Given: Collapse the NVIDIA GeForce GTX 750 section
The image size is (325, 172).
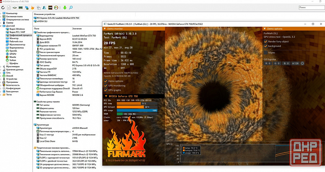Looking at the screenshot, I should pos(106,96).
